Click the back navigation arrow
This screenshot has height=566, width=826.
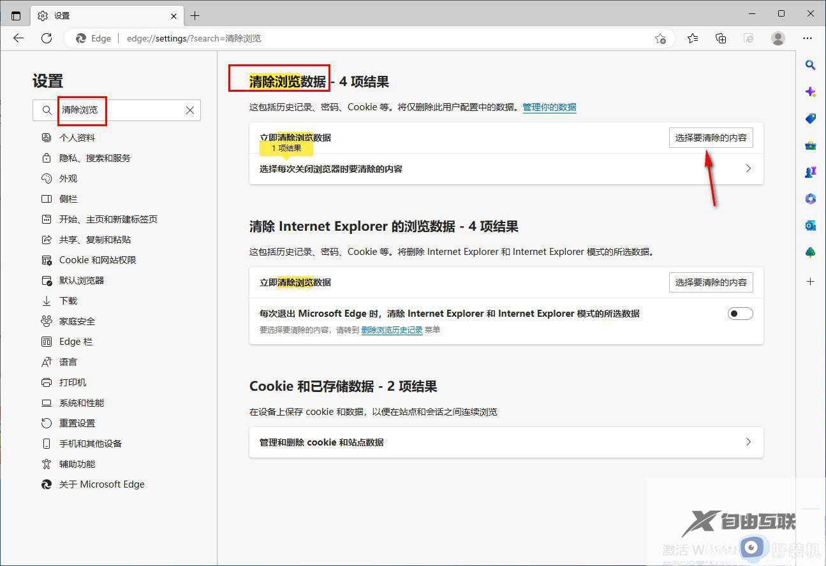(18, 38)
